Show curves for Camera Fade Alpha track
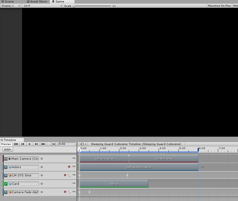This screenshot has width=238, height=201. [x=69, y=192]
